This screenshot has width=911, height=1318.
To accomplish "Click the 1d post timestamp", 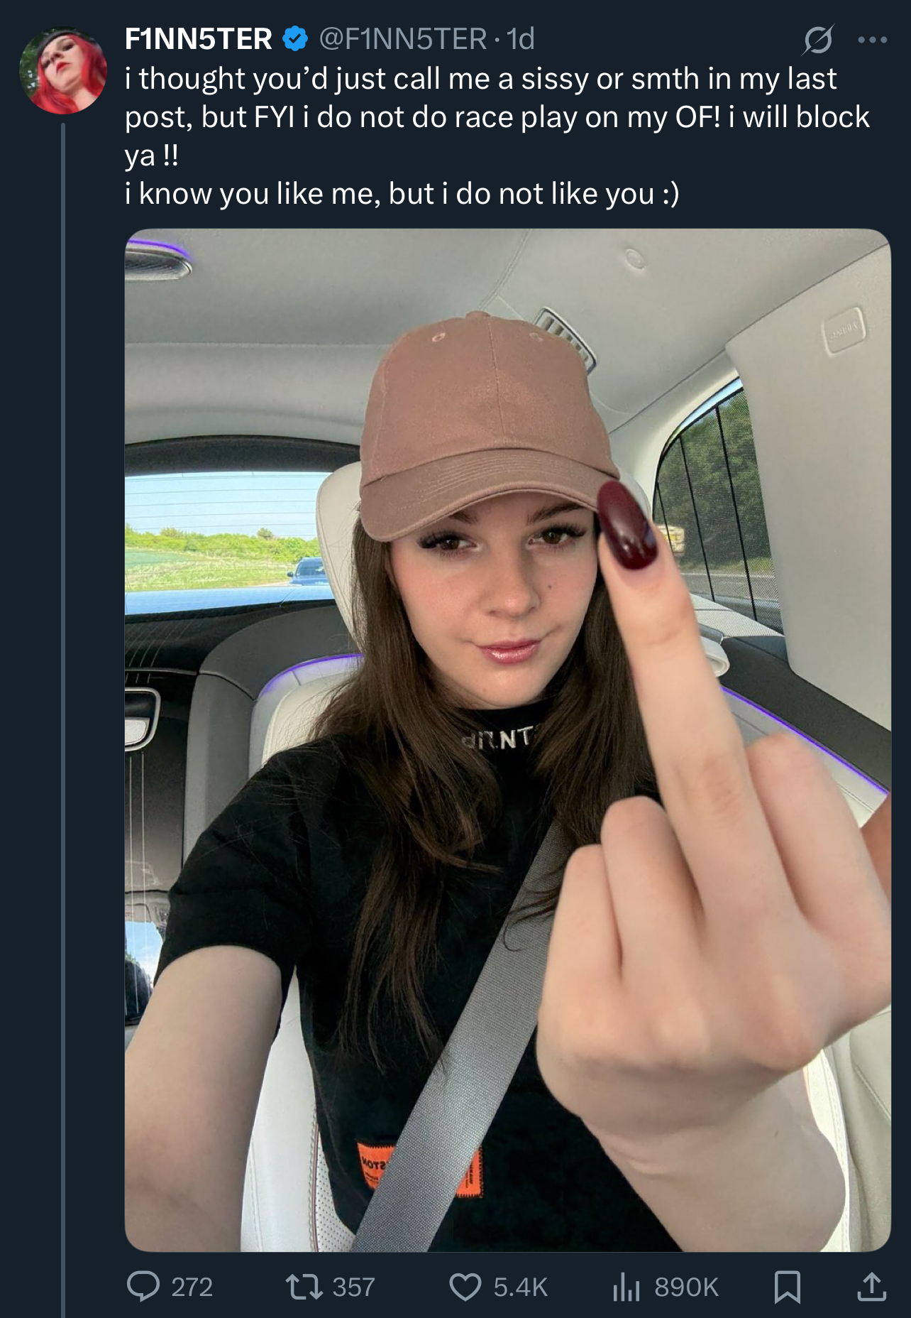I will coord(521,39).
